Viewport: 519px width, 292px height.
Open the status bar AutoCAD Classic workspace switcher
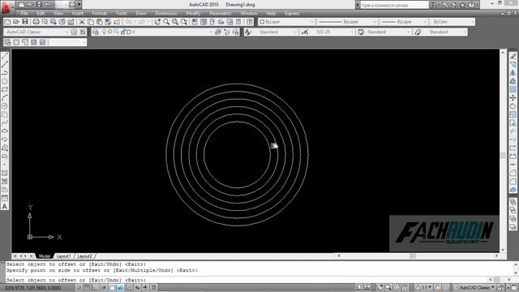[474, 288]
